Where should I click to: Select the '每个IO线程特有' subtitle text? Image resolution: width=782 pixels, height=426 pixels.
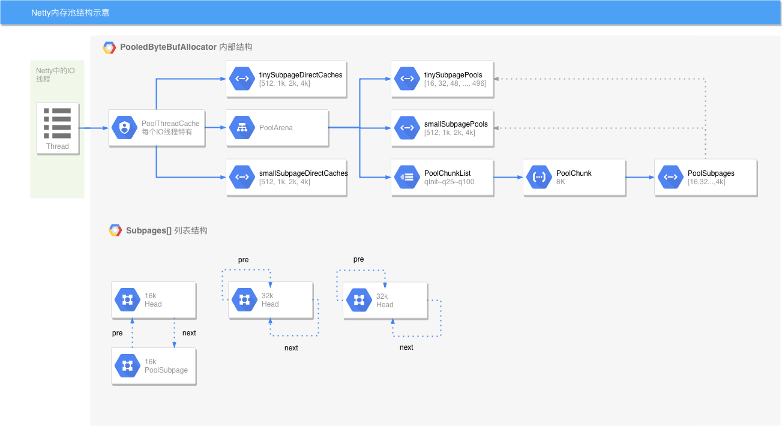(167, 132)
